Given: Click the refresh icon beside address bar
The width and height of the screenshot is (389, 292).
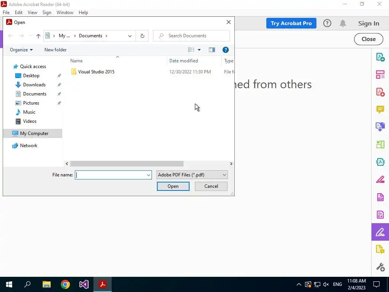Looking at the screenshot, I should click(x=142, y=36).
